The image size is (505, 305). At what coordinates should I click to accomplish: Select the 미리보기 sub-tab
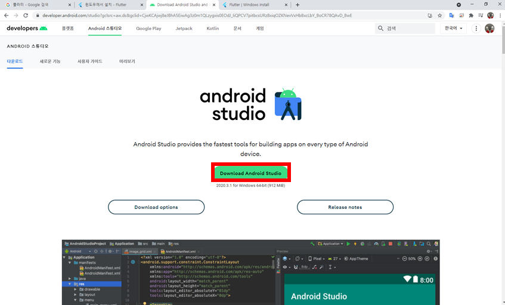[127, 61]
